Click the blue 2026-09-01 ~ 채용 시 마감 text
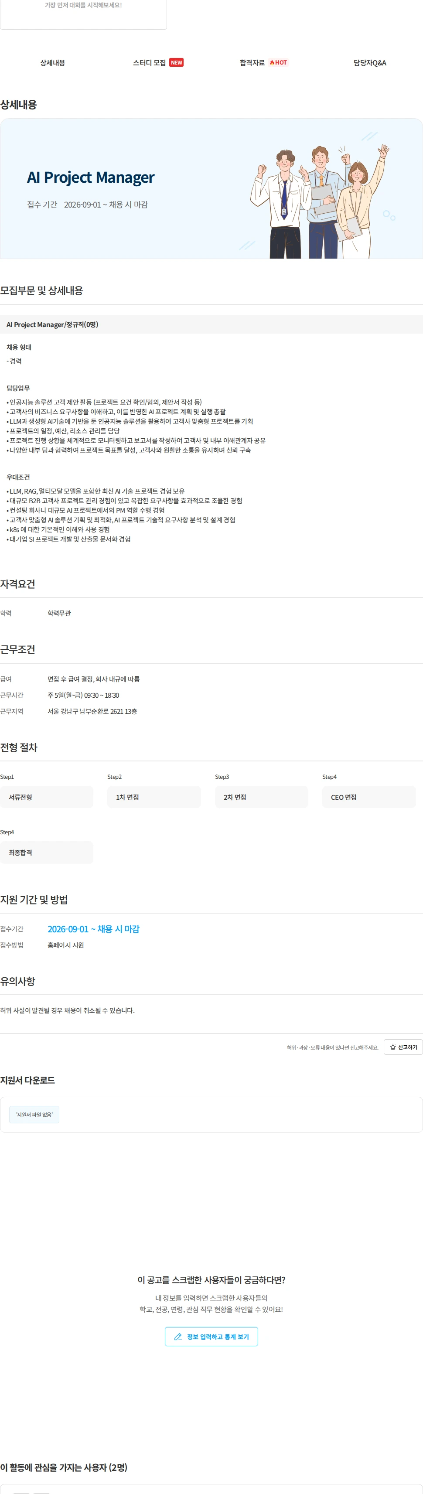The width and height of the screenshot is (423, 1494). (93, 929)
